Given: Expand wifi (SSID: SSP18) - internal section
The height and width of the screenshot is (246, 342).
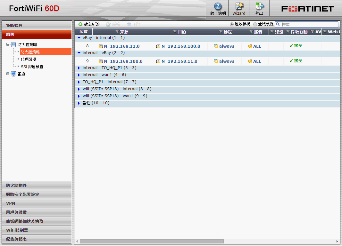Looking at the screenshot, I should [79, 89].
